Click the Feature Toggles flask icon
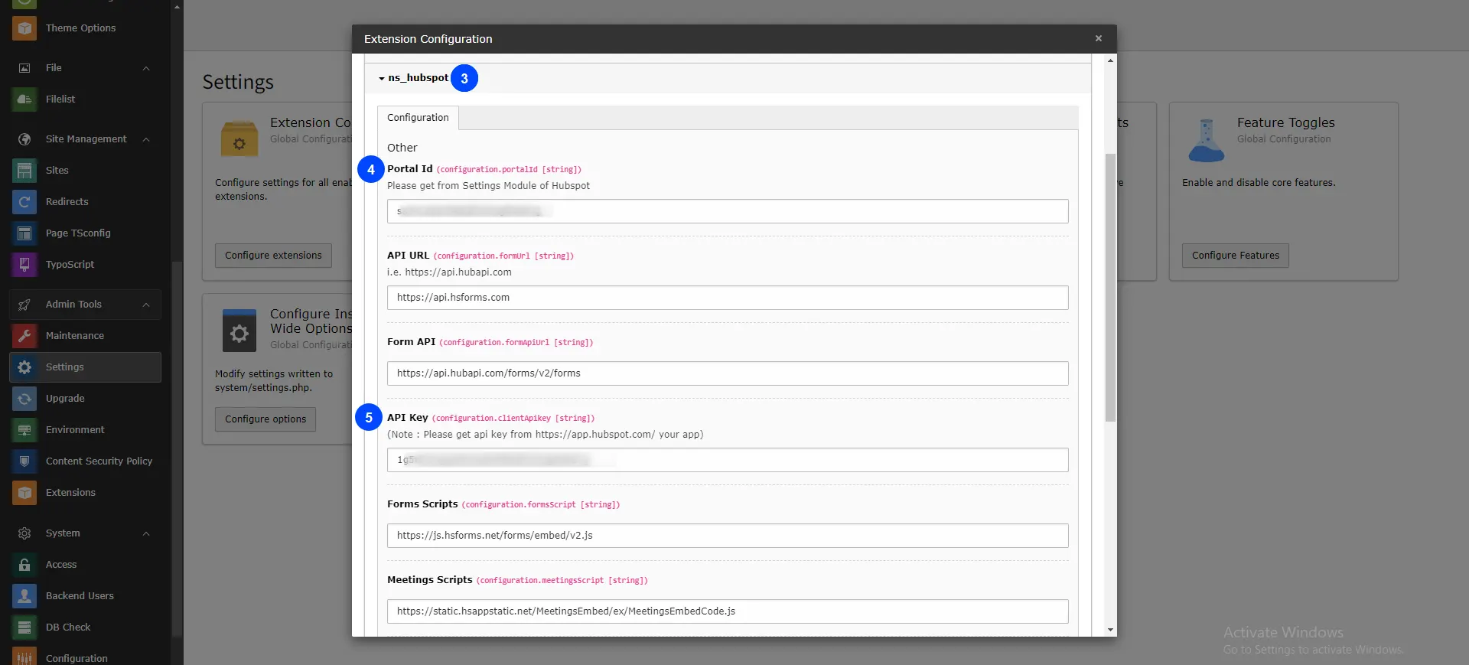This screenshot has height=665, width=1469. pyautogui.click(x=1207, y=140)
